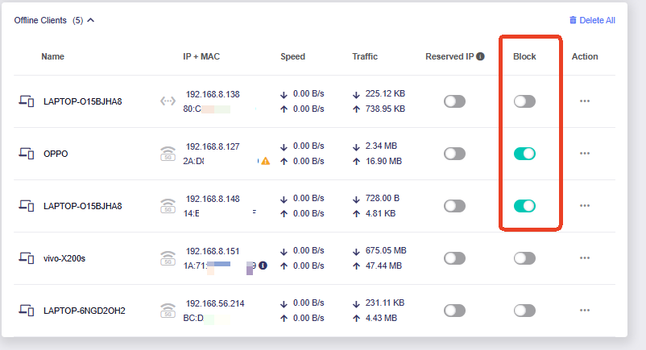Image resolution: width=646 pixels, height=350 pixels.
Task: Collapse the Offline Clients section chevron
Action: point(91,20)
